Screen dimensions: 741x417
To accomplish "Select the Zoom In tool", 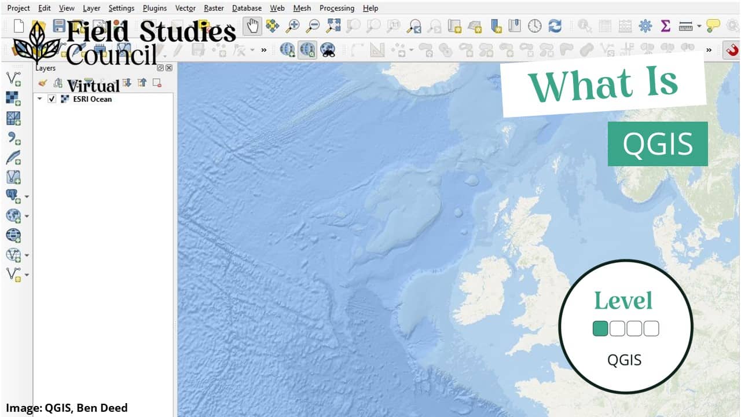I will point(293,26).
